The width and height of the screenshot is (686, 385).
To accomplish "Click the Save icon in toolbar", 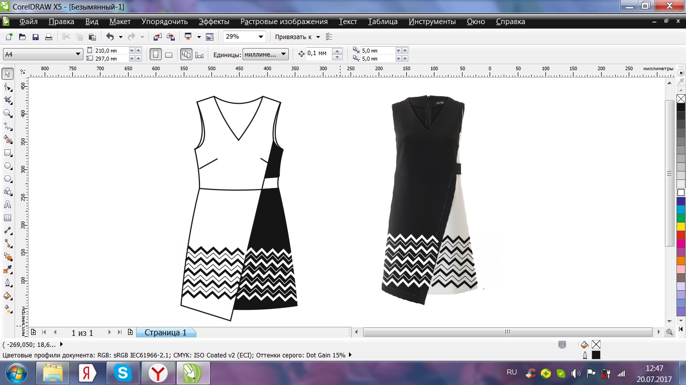I will 36,37.
